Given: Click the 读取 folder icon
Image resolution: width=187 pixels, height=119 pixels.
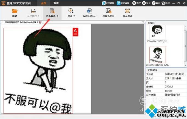Looking at the screenshot, I should click(x=15, y=11).
